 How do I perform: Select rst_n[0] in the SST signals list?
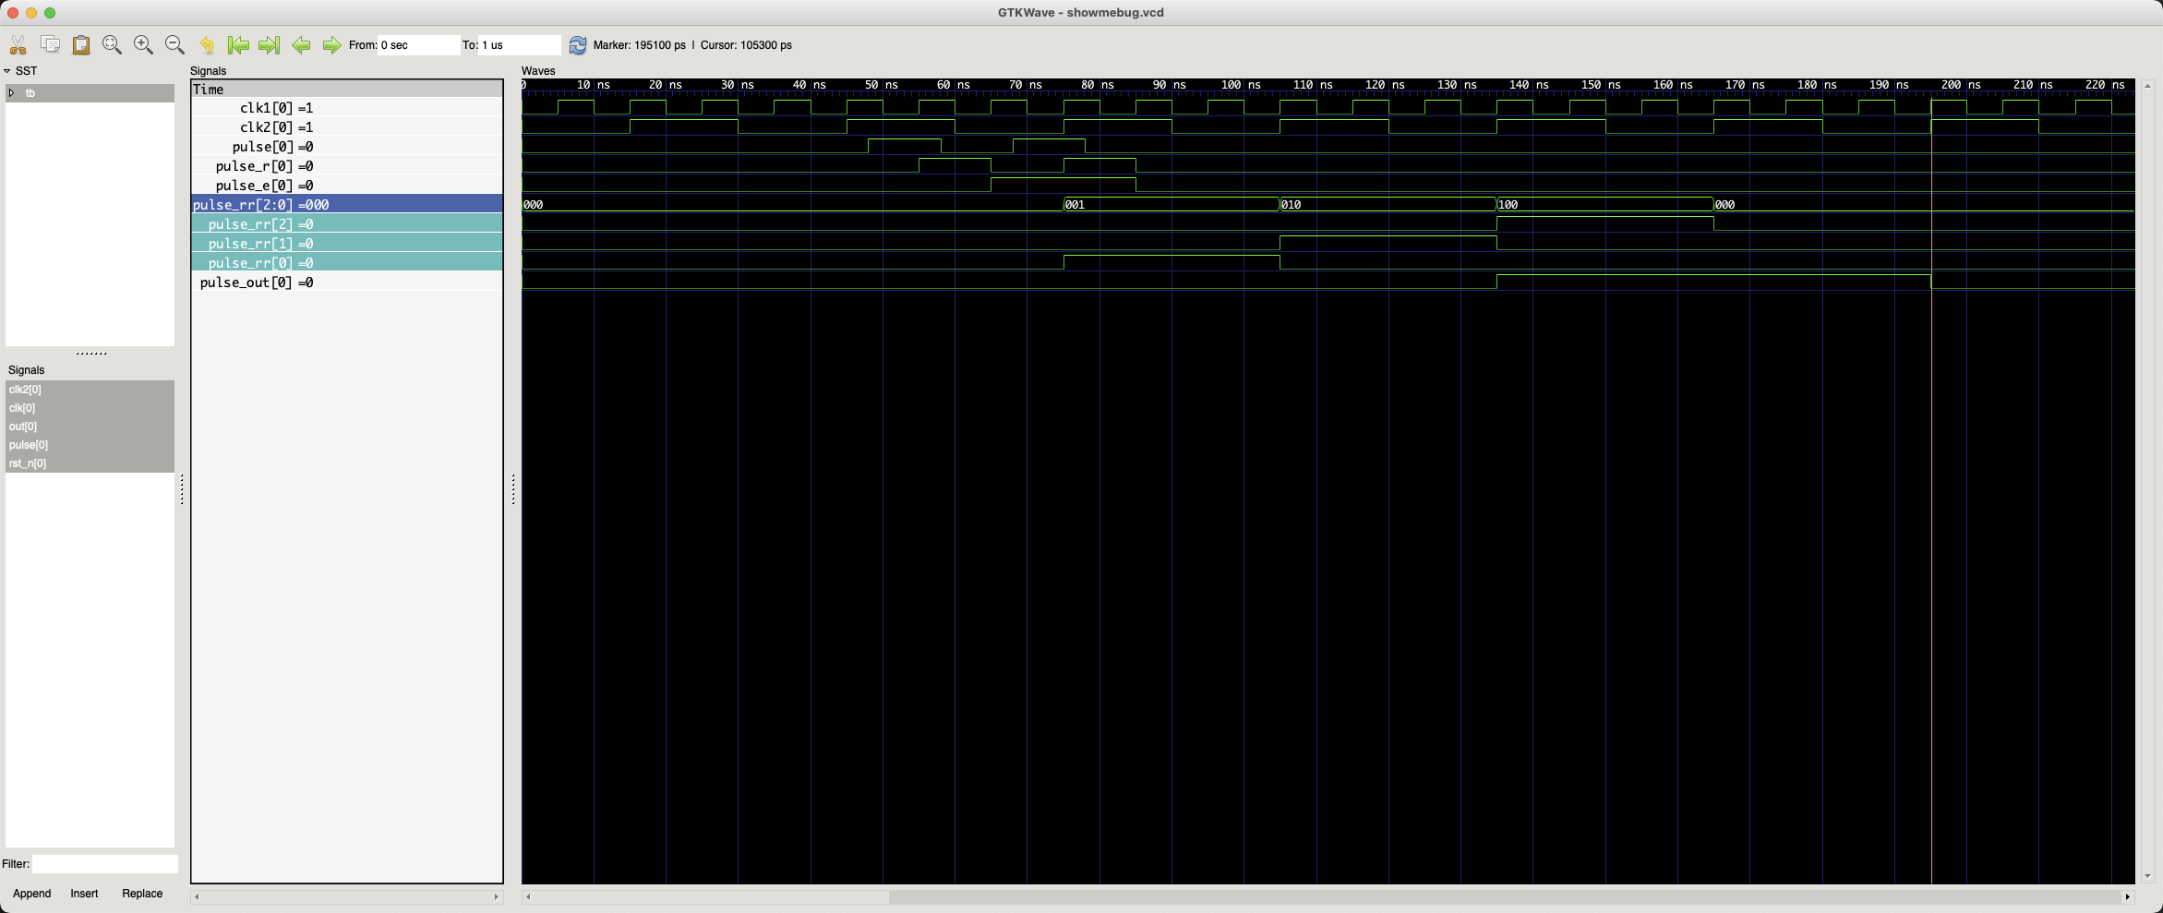click(90, 463)
